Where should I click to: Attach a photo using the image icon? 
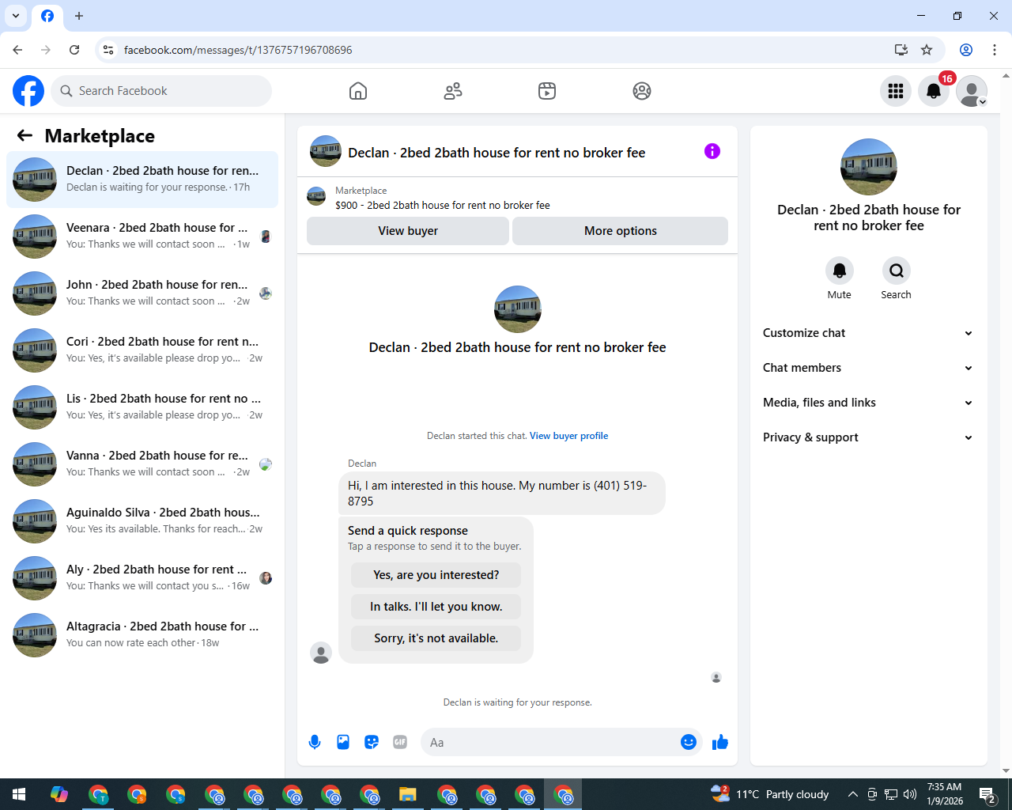343,742
